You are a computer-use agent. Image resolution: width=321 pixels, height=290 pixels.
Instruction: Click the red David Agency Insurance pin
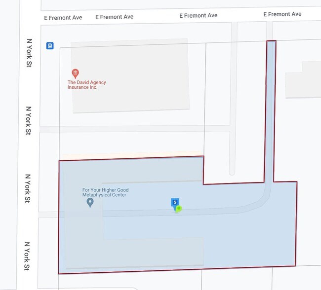75,73
